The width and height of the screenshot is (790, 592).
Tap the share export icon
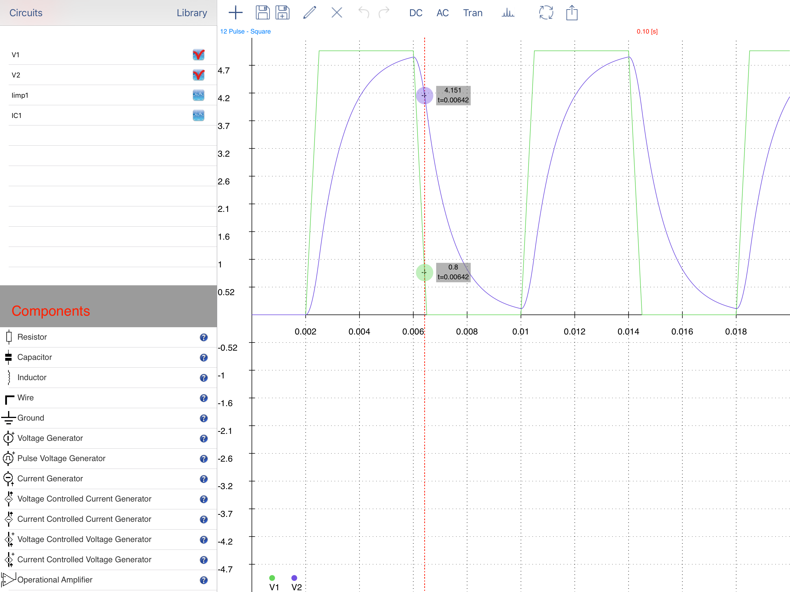point(572,13)
